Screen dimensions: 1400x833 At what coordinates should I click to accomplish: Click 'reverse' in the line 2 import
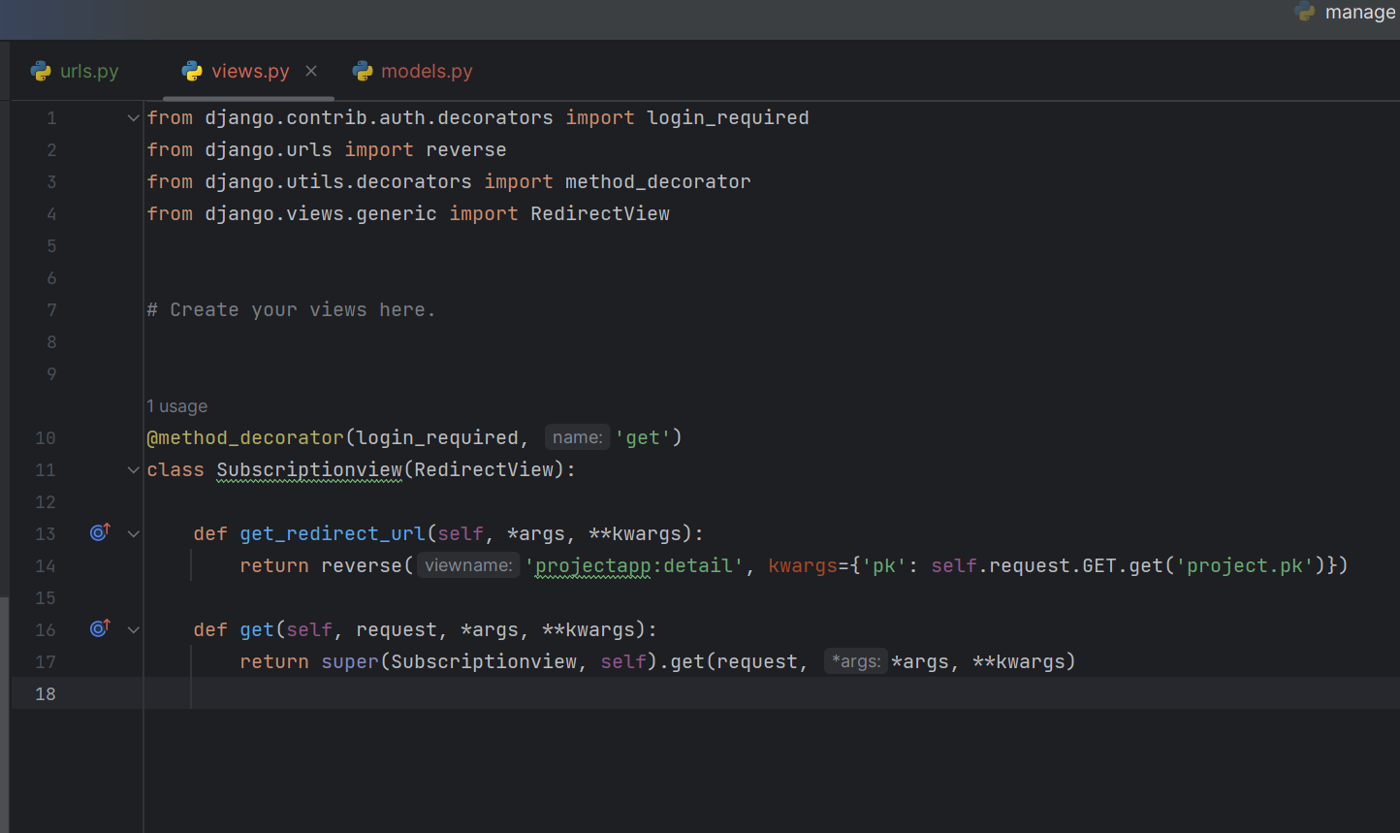(466, 150)
